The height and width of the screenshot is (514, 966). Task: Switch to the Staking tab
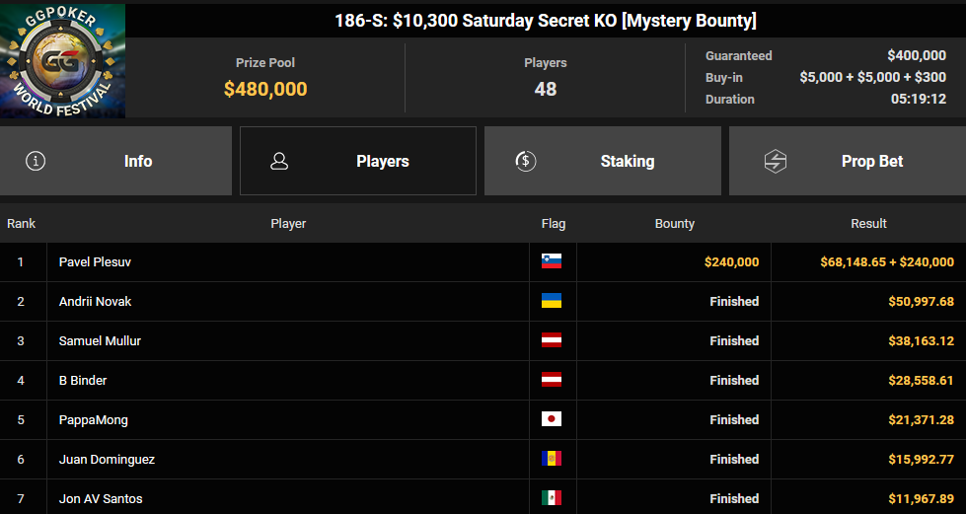[x=603, y=161]
